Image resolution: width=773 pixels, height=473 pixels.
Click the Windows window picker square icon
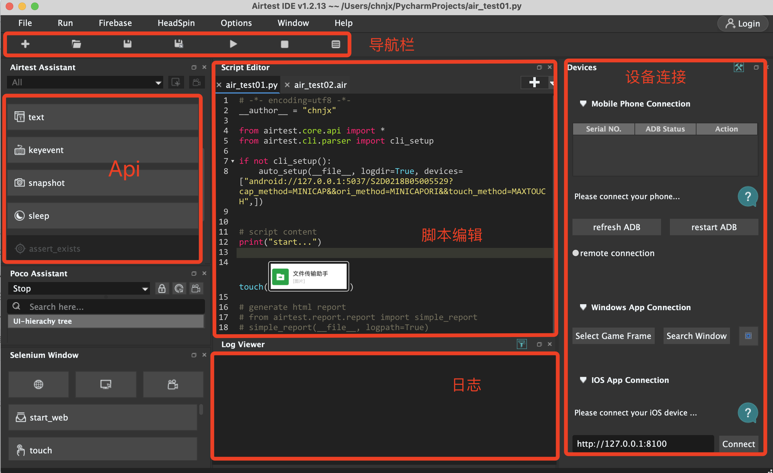(748, 336)
